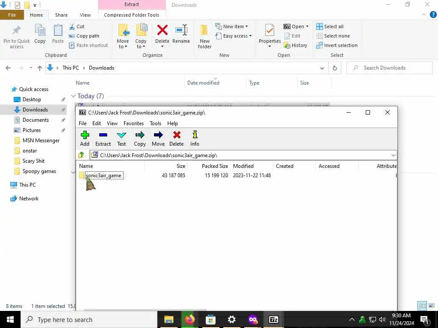Open recent locations dropdown in Explorer
438x328 pixels.
click(x=31, y=68)
